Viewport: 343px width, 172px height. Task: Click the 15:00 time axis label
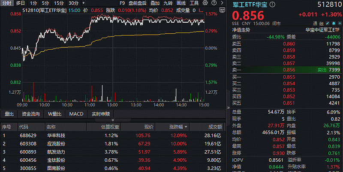(x=204, y=105)
